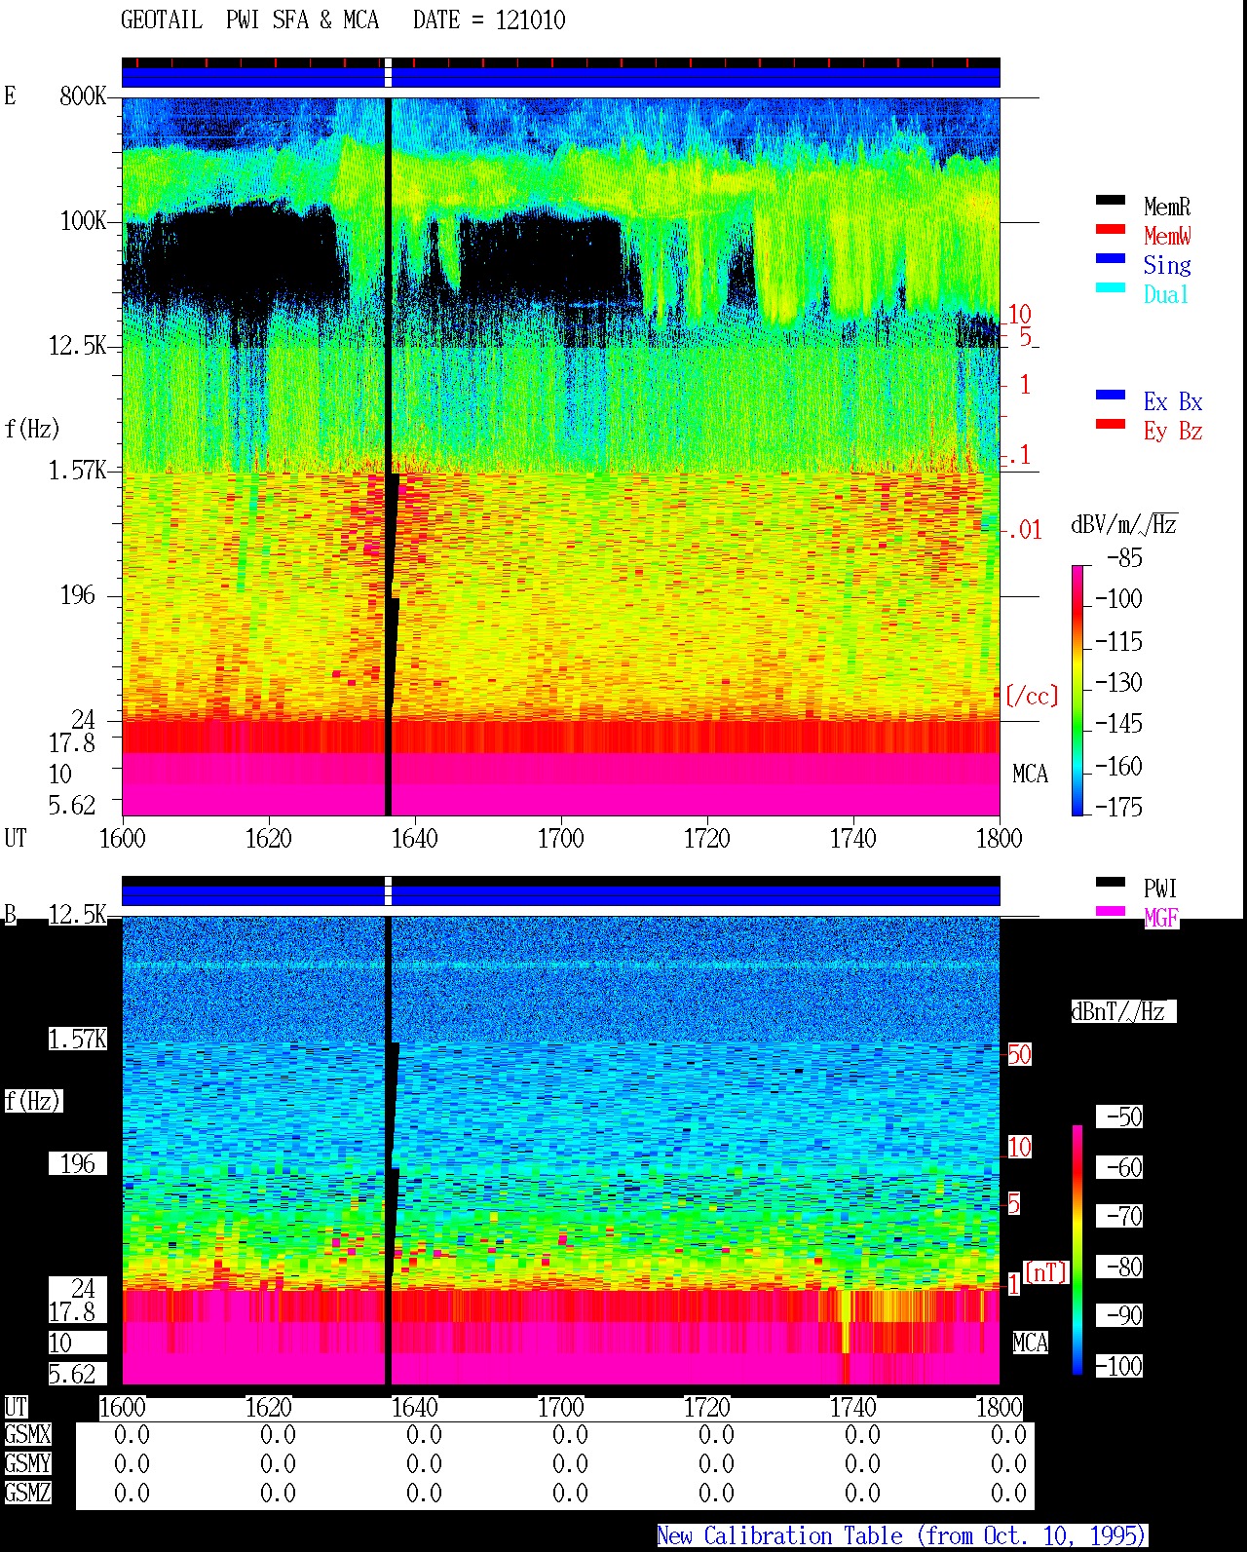
Task: Click the "800K" frequency axis label
Action: tap(83, 96)
